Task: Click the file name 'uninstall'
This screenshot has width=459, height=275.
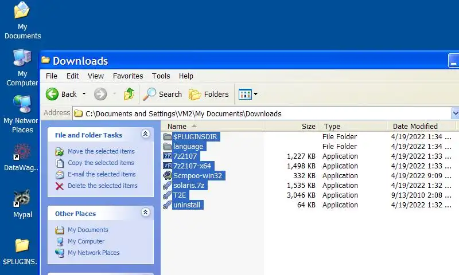Action: pyautogui.click(x=187, y=205)
